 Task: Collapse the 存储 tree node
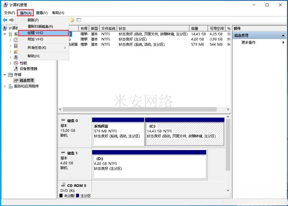click(x=5, y=75)
